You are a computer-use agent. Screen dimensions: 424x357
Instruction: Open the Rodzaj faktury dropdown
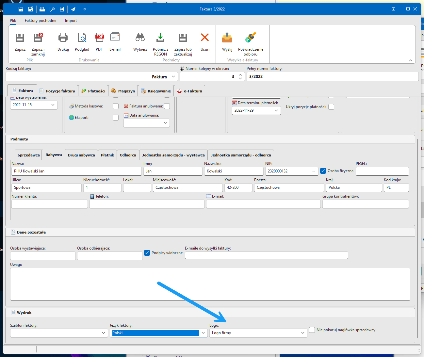click(173, 77)
